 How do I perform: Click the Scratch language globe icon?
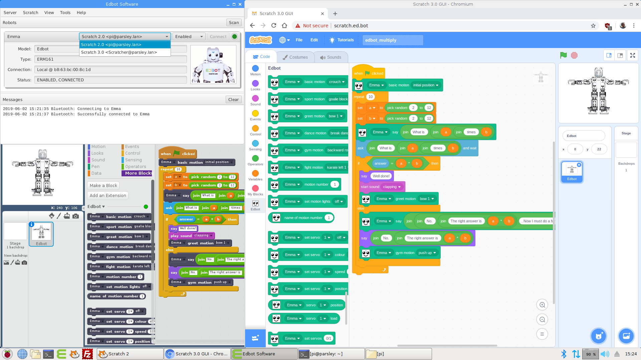point(284,40)
